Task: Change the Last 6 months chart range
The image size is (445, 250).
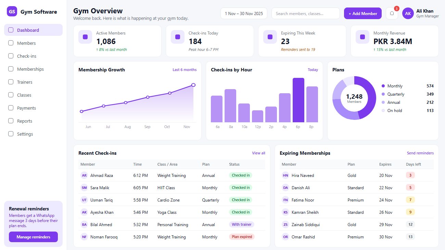Action: click(x=185, y=70)
